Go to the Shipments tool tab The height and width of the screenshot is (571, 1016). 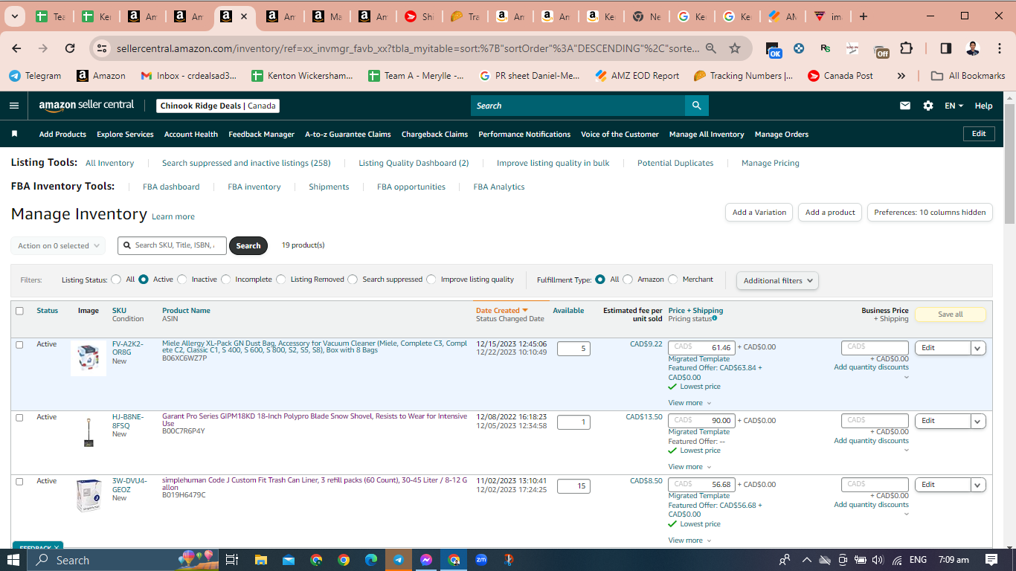[x=329, y=187]
